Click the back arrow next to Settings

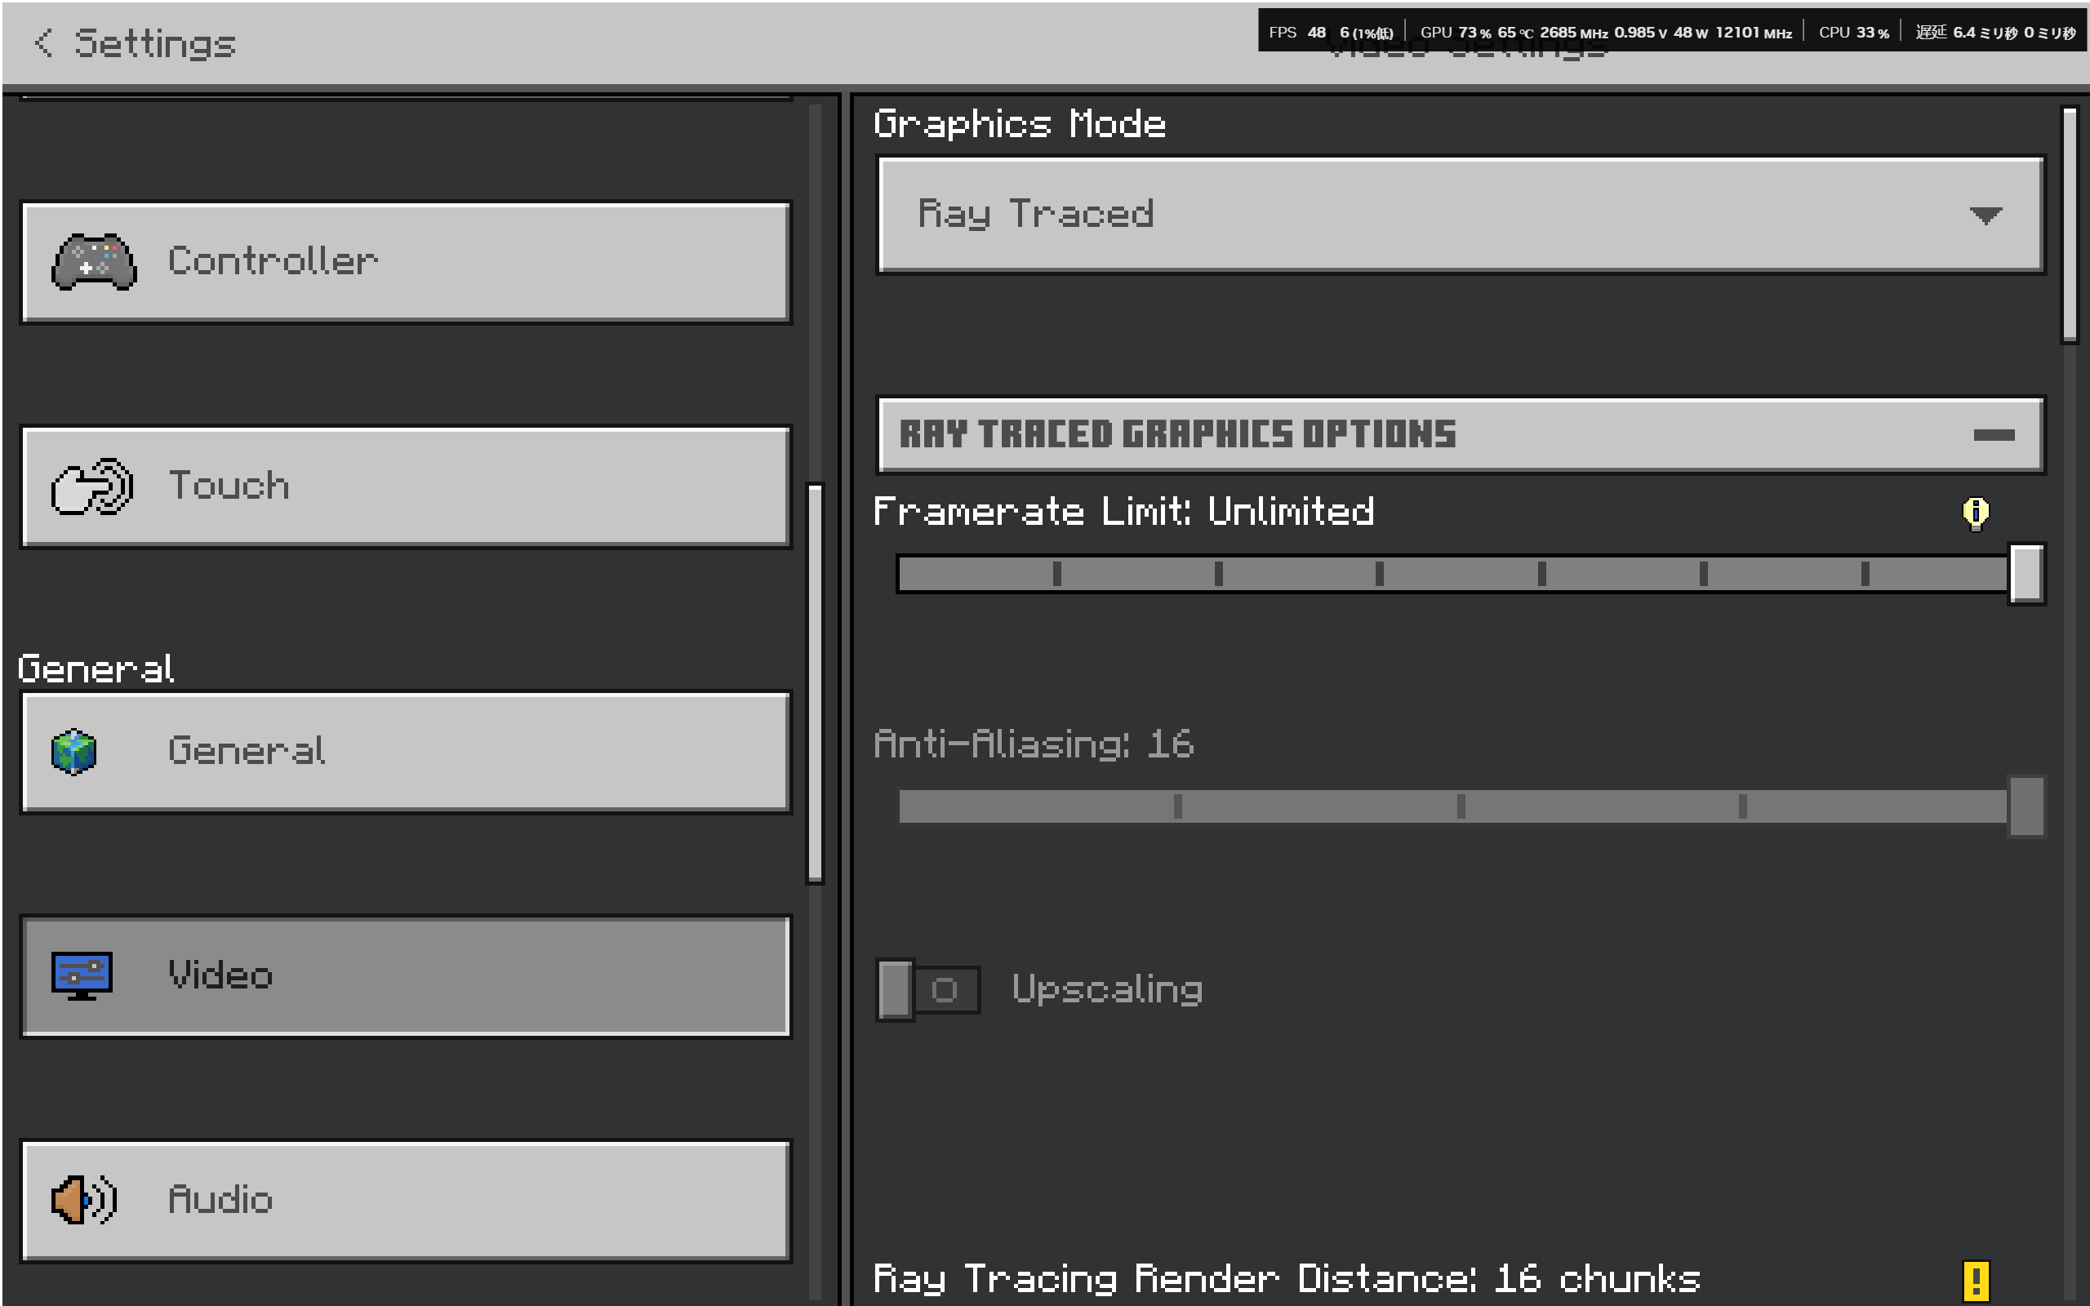(x=43, y=42)
